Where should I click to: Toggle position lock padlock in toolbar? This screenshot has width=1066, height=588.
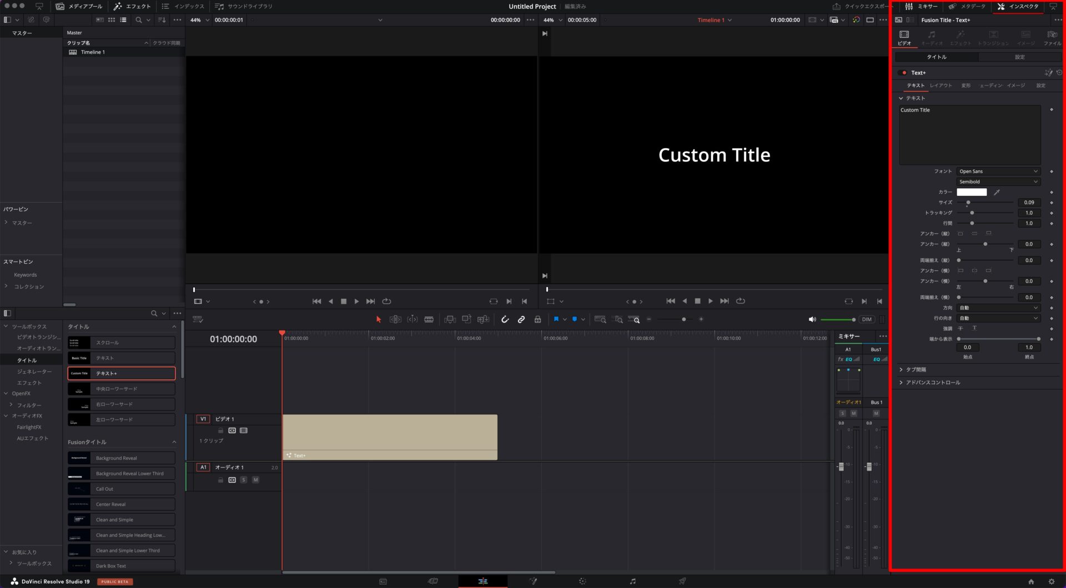click(x=537, y=319)
